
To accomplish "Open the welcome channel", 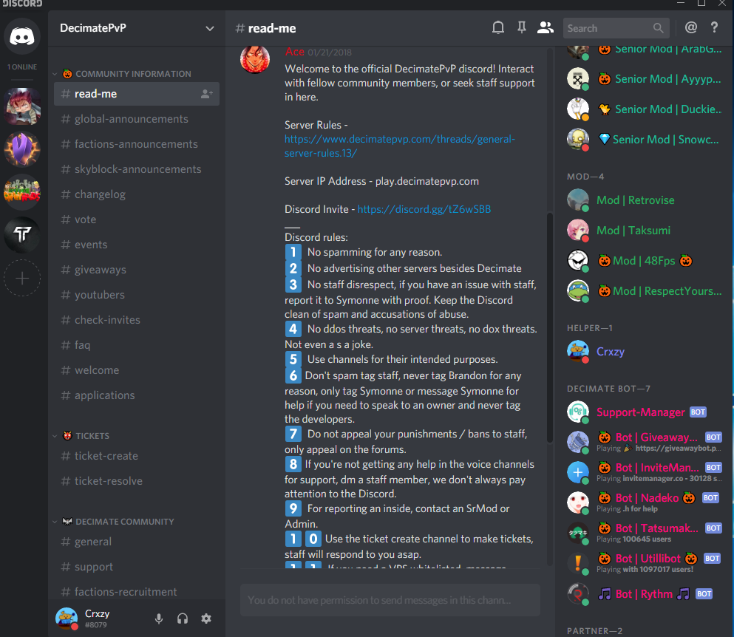I will point(137,370).
